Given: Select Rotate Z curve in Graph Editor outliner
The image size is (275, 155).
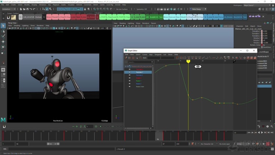Looking at the screenshot, I should click(139, 84).
